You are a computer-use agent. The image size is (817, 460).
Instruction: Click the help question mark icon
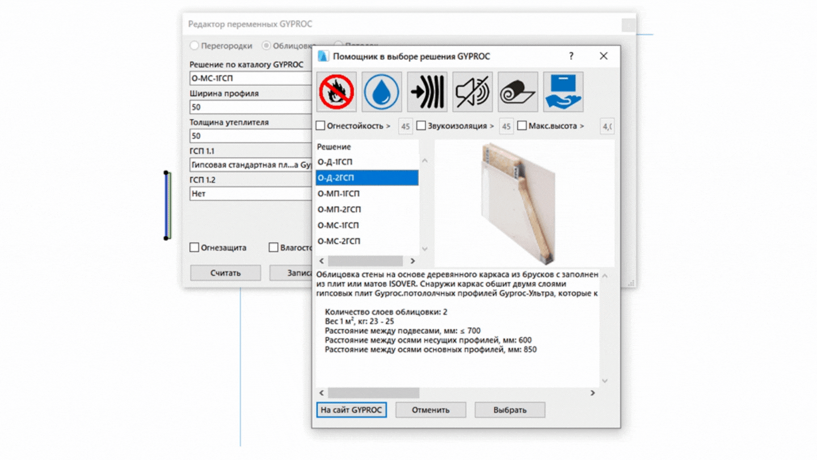[571, 56]
